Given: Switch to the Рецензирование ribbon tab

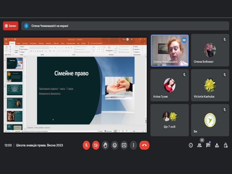Looking at the screenshot, I should pyautogui.click(x=71, y=43).
